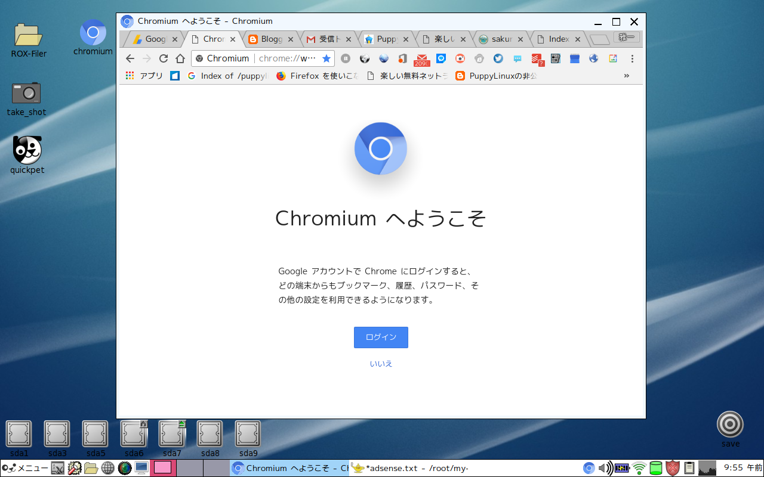Bookmark this page with the star

pyautogui.click(x=326, y=58)
